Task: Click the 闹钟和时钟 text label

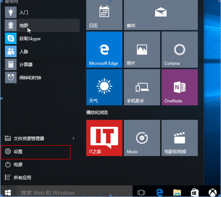Action: [x=30, y=77]
